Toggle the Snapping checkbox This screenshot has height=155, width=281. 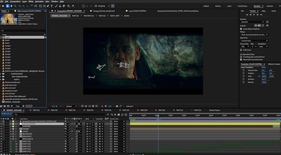click(x=96, y=6)
